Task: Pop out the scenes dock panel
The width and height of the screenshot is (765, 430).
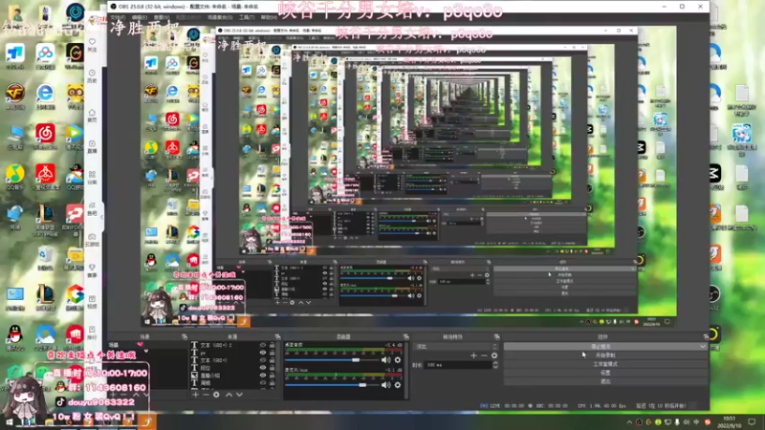Action: 185,337
